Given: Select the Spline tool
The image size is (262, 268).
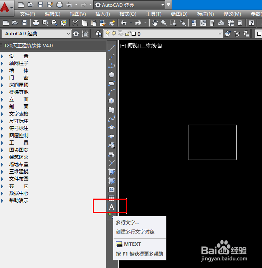Looking at the screenshot, I should (x=112, y=119).
